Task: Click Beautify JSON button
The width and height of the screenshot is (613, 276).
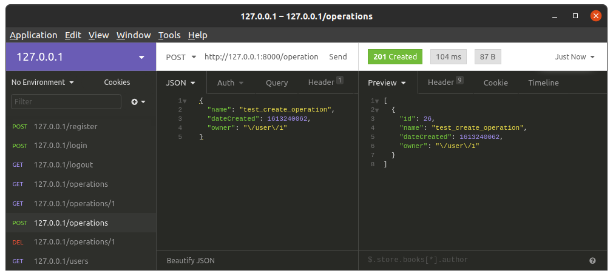Action: click(x=191, y=261)
